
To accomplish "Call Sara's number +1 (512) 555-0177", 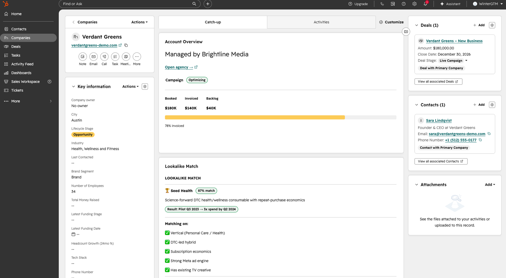I will pyautogui.click(x=460, y=140).
